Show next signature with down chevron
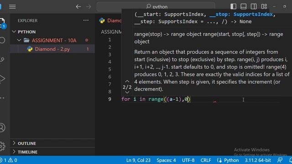The height and width of the screenshot is (164, 292). (127, 92)
